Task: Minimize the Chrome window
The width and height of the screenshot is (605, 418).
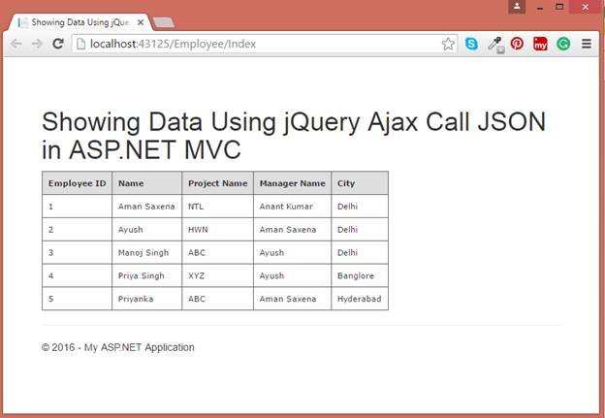Action: click(540, 8)
